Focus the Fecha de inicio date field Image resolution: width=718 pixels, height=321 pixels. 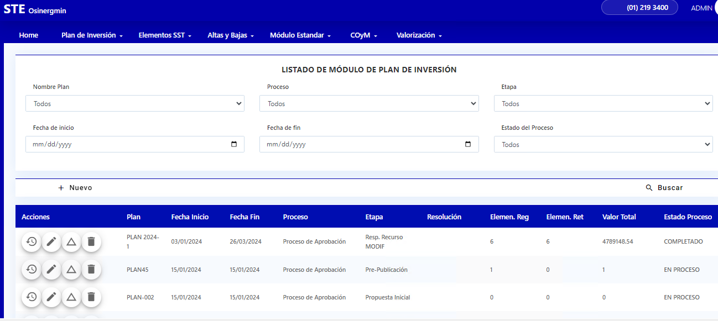135,144
